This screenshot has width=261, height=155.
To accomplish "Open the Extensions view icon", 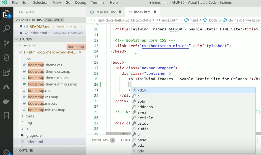I will [6, 72].
